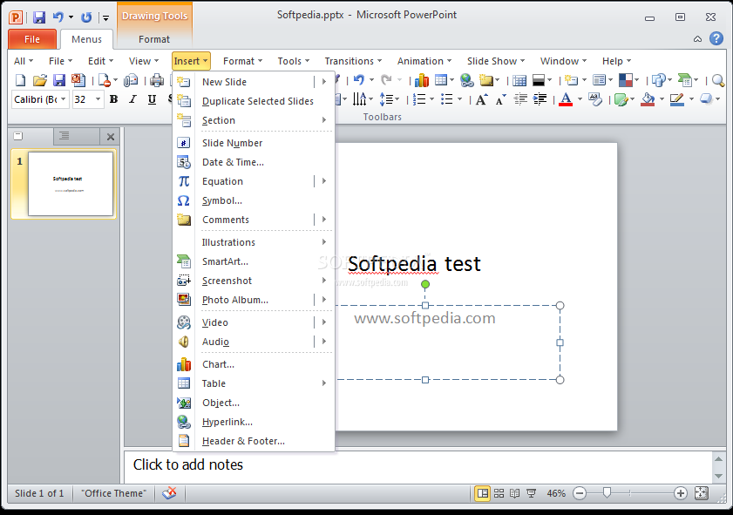This screenshot has height=515, width=733.
Task: Open the Edit menu dropdown
Action: tap(100, 61)
